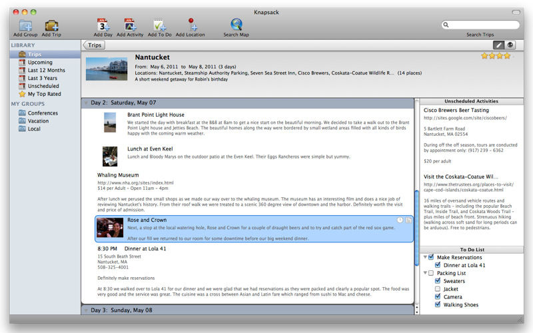Collapse Day 2: Saturday, May 07 section
This screenshot has width=533, height=333.
[x=86, y=103]
